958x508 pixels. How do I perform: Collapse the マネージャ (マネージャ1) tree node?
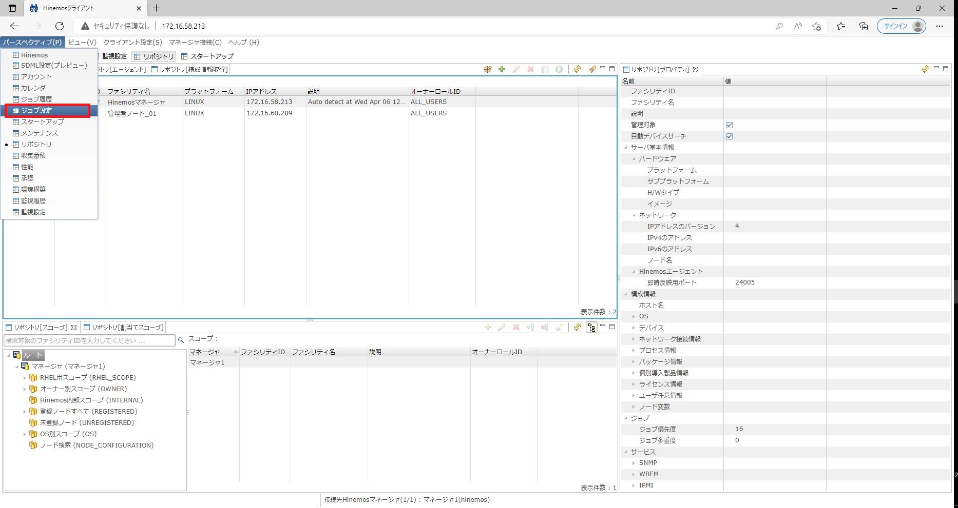[x=16, y=367]
